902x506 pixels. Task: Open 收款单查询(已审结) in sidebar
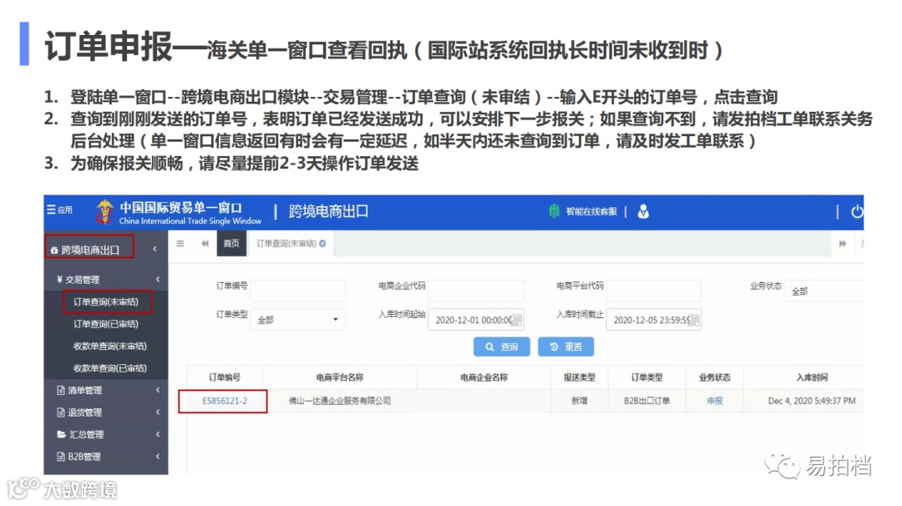110,368
